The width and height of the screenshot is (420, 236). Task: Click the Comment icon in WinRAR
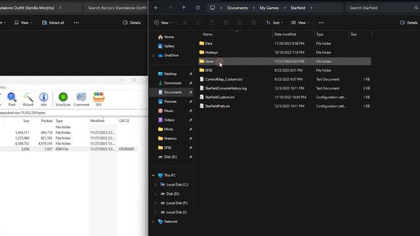point(81,99)
